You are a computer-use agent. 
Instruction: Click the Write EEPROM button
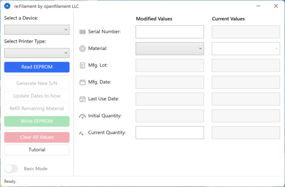point(37,122)
